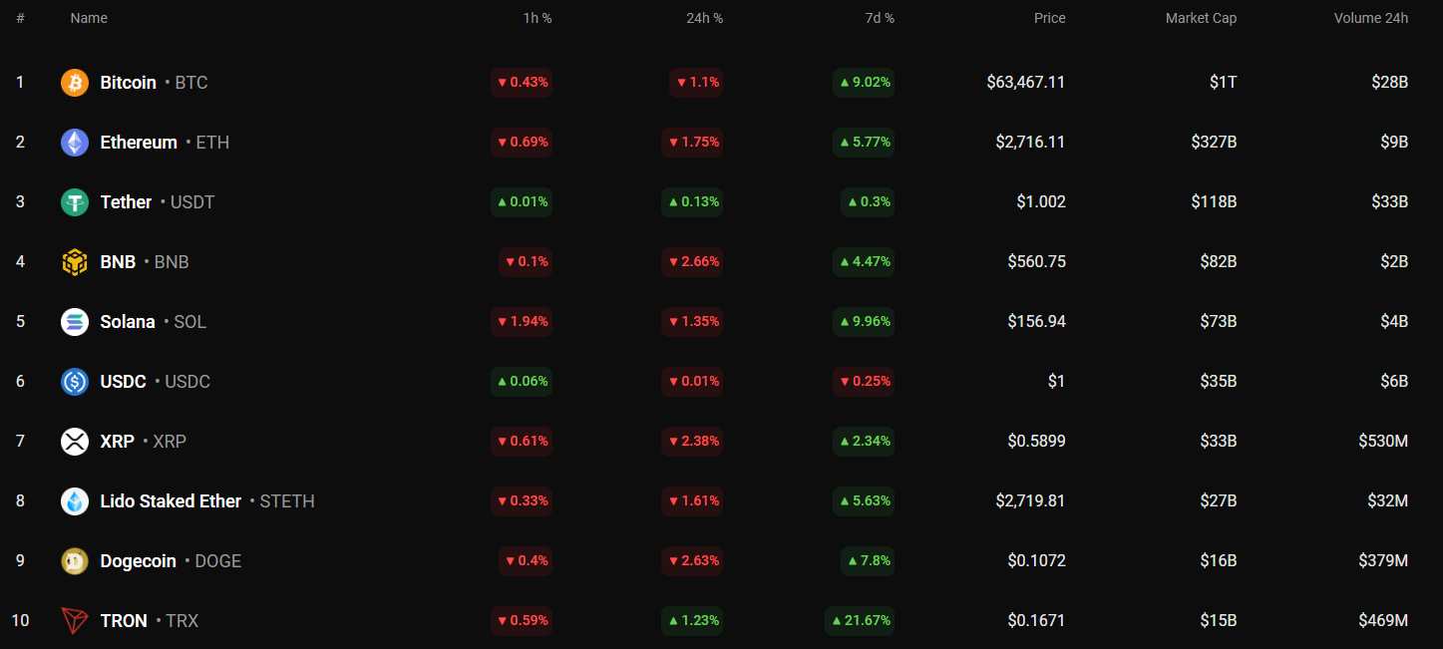Sort table by Market Cap column

tap(1201, 18)
